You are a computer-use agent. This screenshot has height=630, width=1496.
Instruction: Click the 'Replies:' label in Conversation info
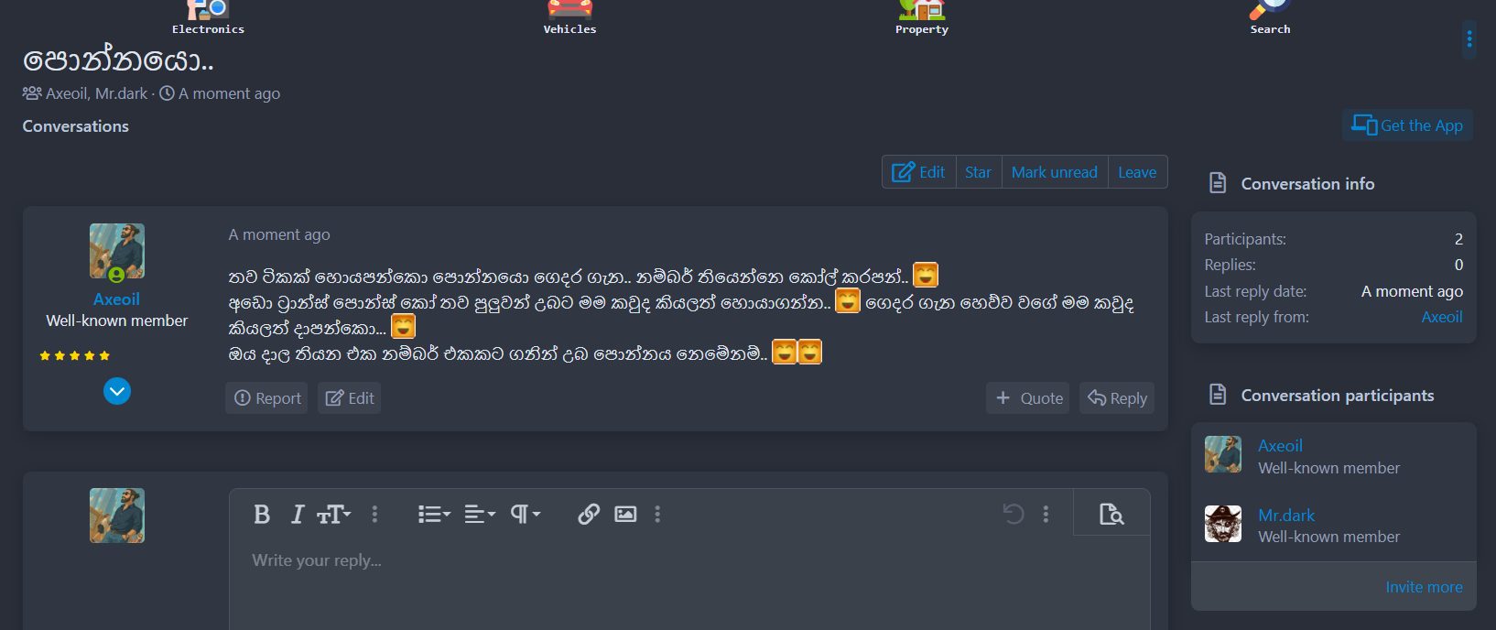[1230, 265]
